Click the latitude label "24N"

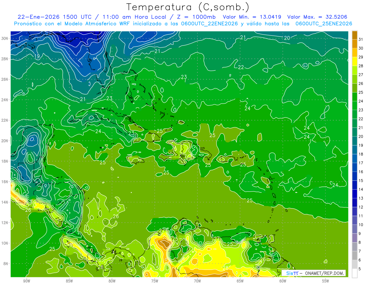pos(5,100)
